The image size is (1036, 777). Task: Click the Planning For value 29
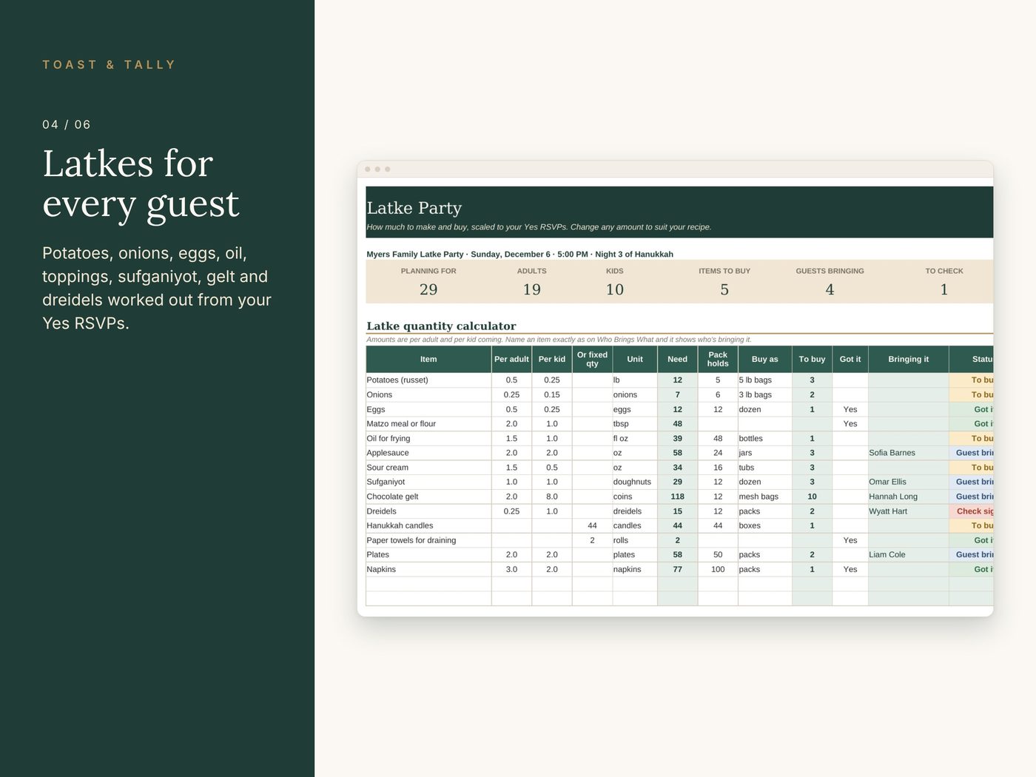pyautogui.click(x=428, y=290)
